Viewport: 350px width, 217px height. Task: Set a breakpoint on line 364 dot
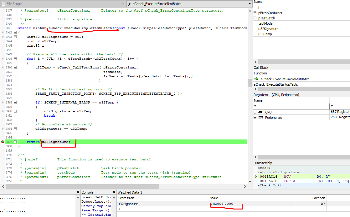point(3,129)
